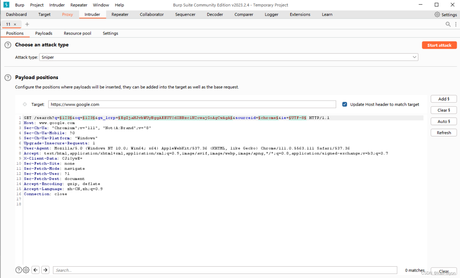This screenshot has height=278, width=460.
Task: Close Intruder tab 11
Action: [x=15, y=24]
